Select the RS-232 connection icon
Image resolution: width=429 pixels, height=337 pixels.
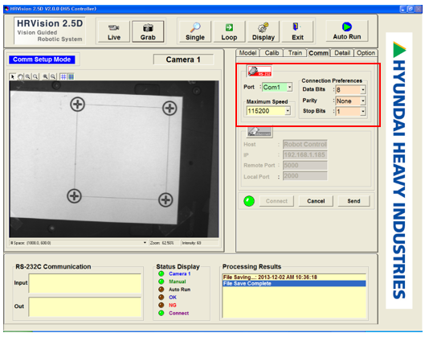pos(259,72)
